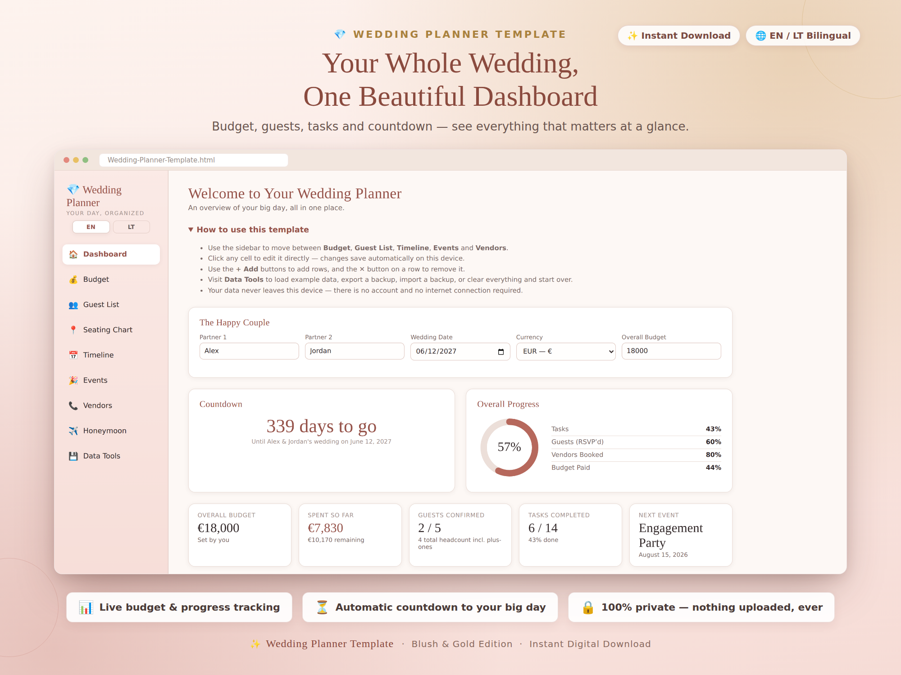Click the house icon beside Dashboard
The height and width of the screenshot is (675, 901).
(73, 254)
